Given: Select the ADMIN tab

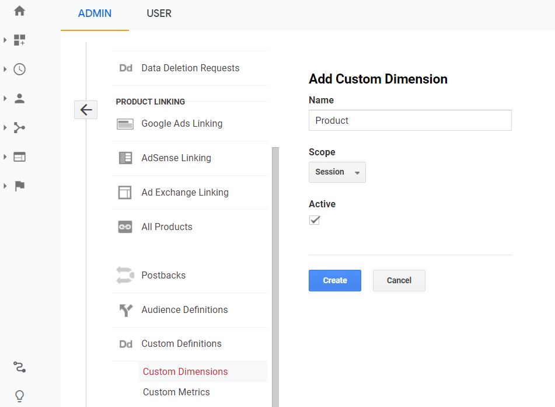Looking at the screenshot, I should (94, 14).
